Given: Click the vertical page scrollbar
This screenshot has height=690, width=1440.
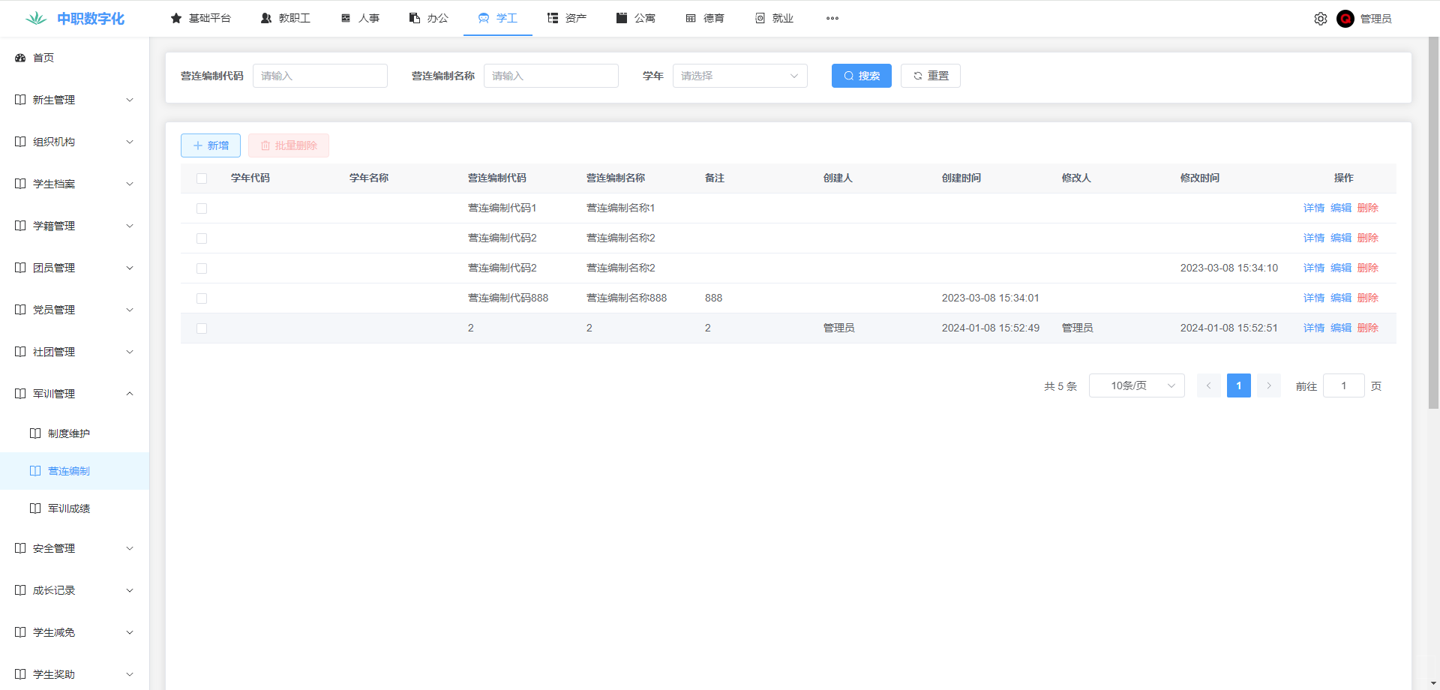Looking at the screenshot, I should point(1433,225).
